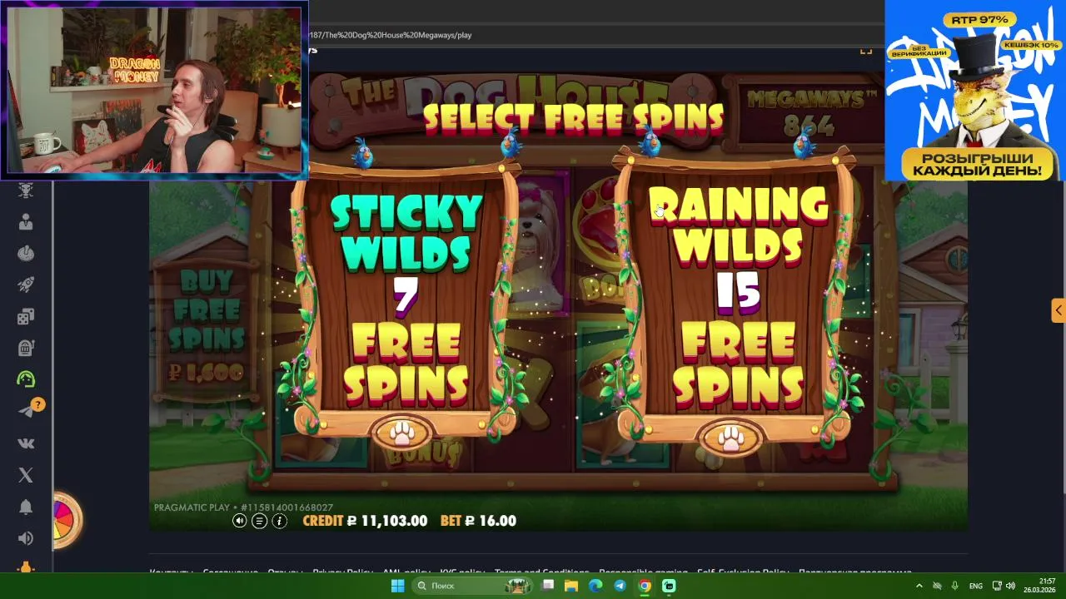Open the Telegram sidebar icon with badge
The image size is (1066, 599).
[27, 410]
